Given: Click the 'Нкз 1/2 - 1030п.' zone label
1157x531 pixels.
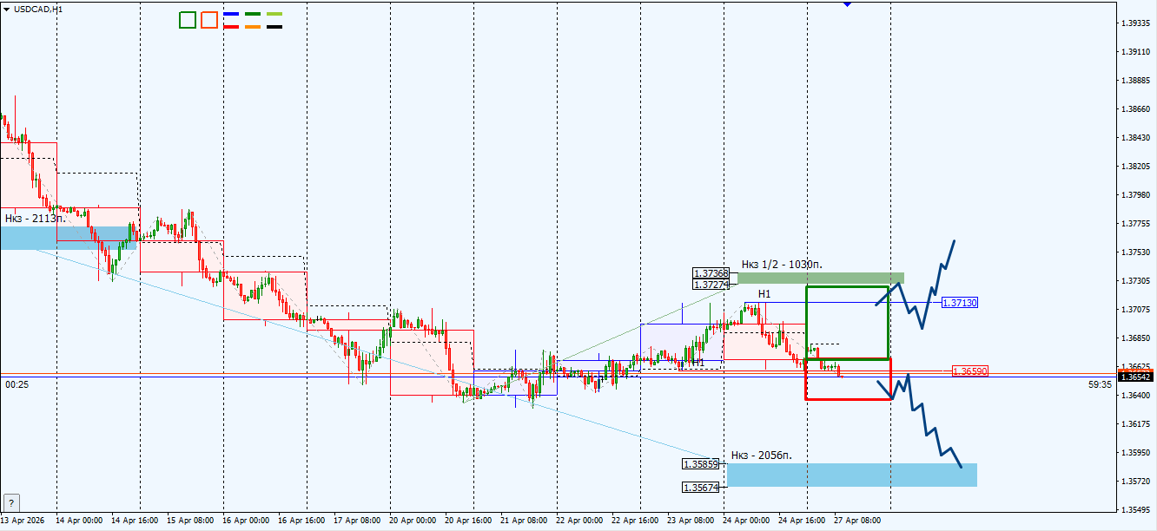Looking at the screenshot, I should [782, 265].
